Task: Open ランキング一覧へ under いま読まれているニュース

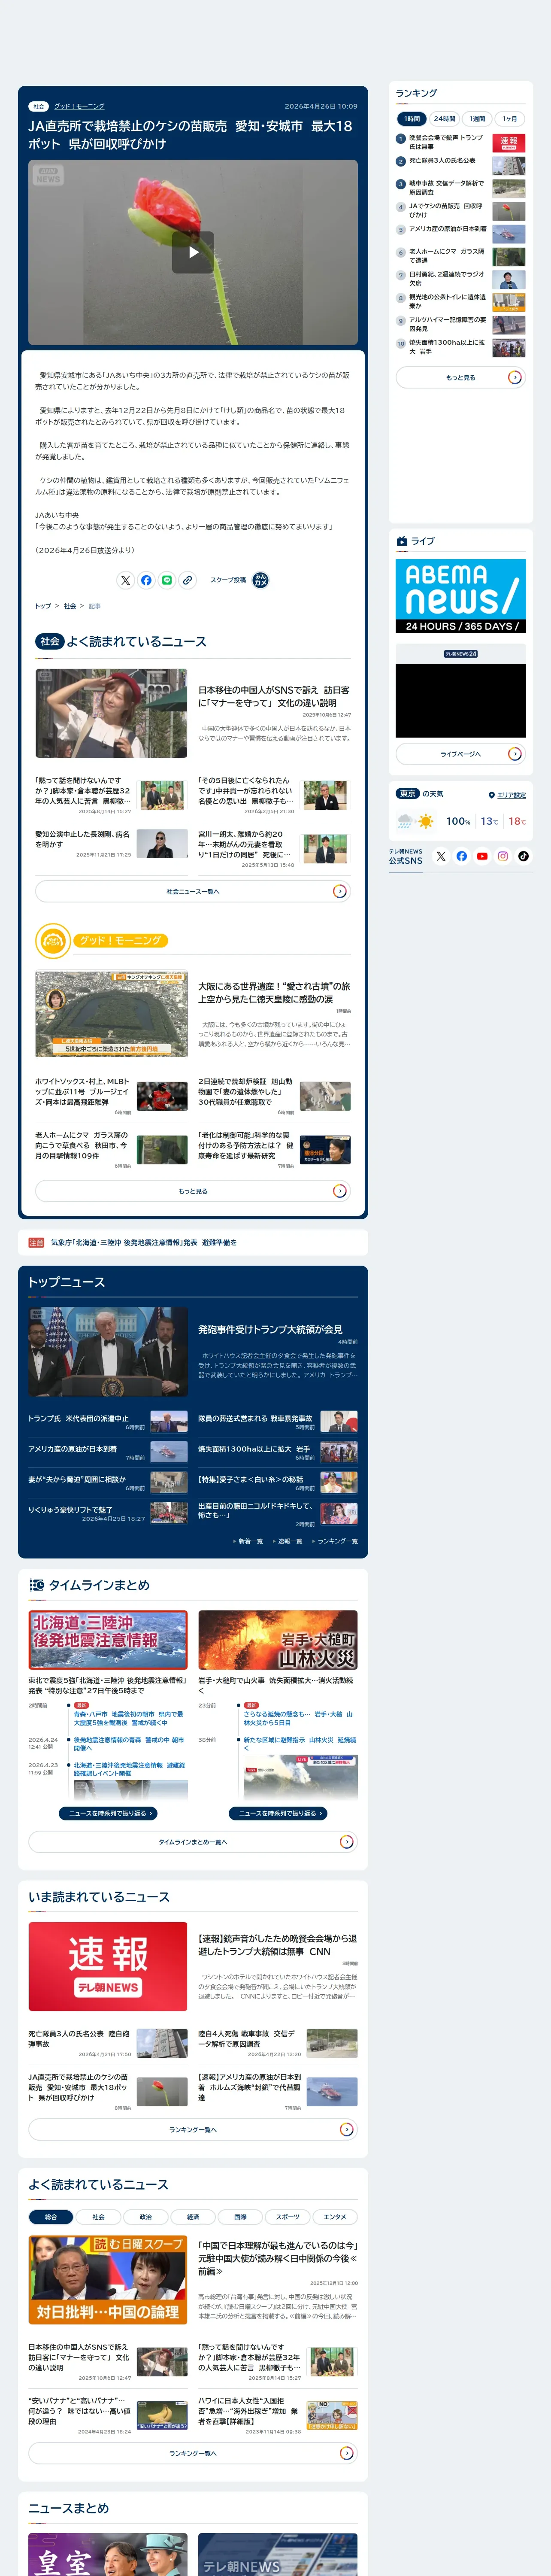Action: tap(193, 2129)
